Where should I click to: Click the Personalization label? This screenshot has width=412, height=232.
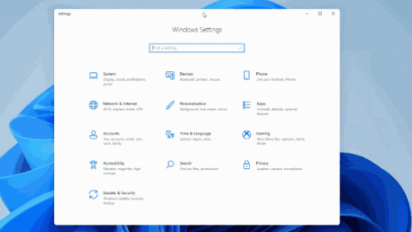[x=192, y=104]
